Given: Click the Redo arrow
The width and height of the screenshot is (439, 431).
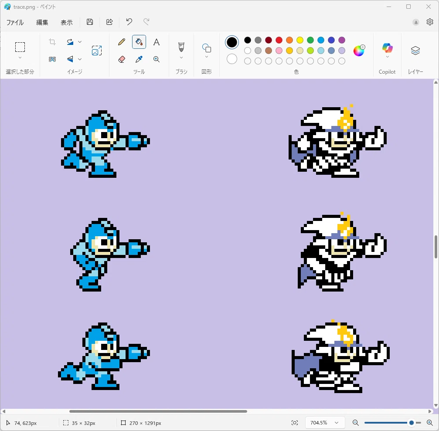Looking at the screenshot, I should [x=146, y=22].
